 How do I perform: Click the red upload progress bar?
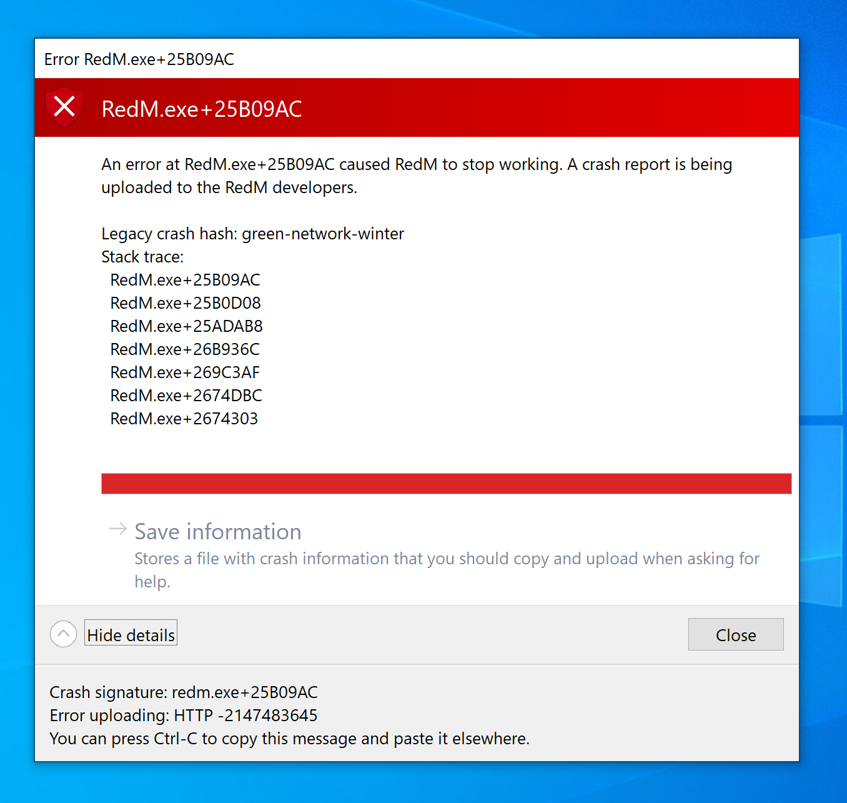(x=446, y=483)
